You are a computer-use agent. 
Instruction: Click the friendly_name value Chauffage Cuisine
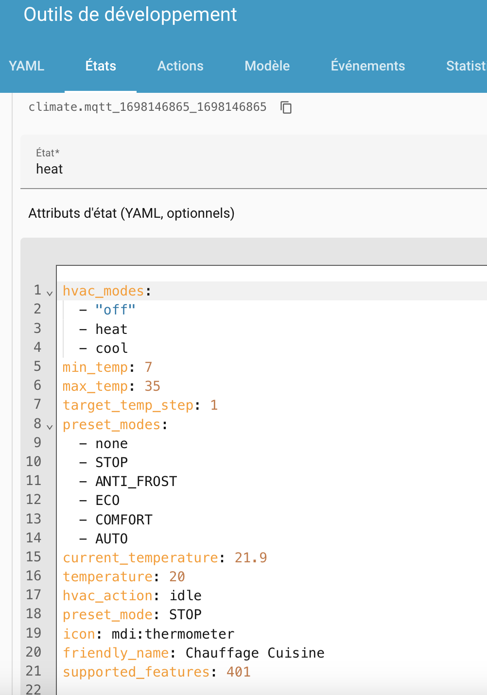click(x=255, y=653)
